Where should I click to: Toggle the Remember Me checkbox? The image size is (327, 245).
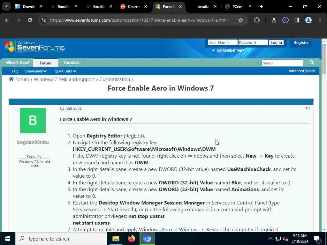(x=213, y=50)
